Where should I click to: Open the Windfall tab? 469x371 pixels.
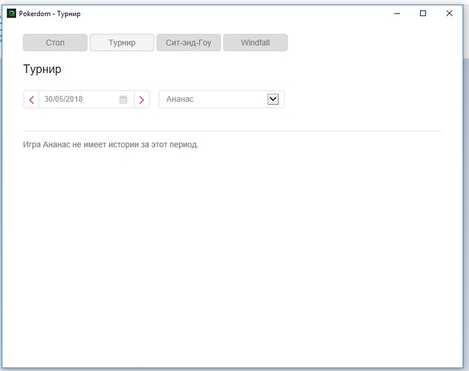coord(255,42)
